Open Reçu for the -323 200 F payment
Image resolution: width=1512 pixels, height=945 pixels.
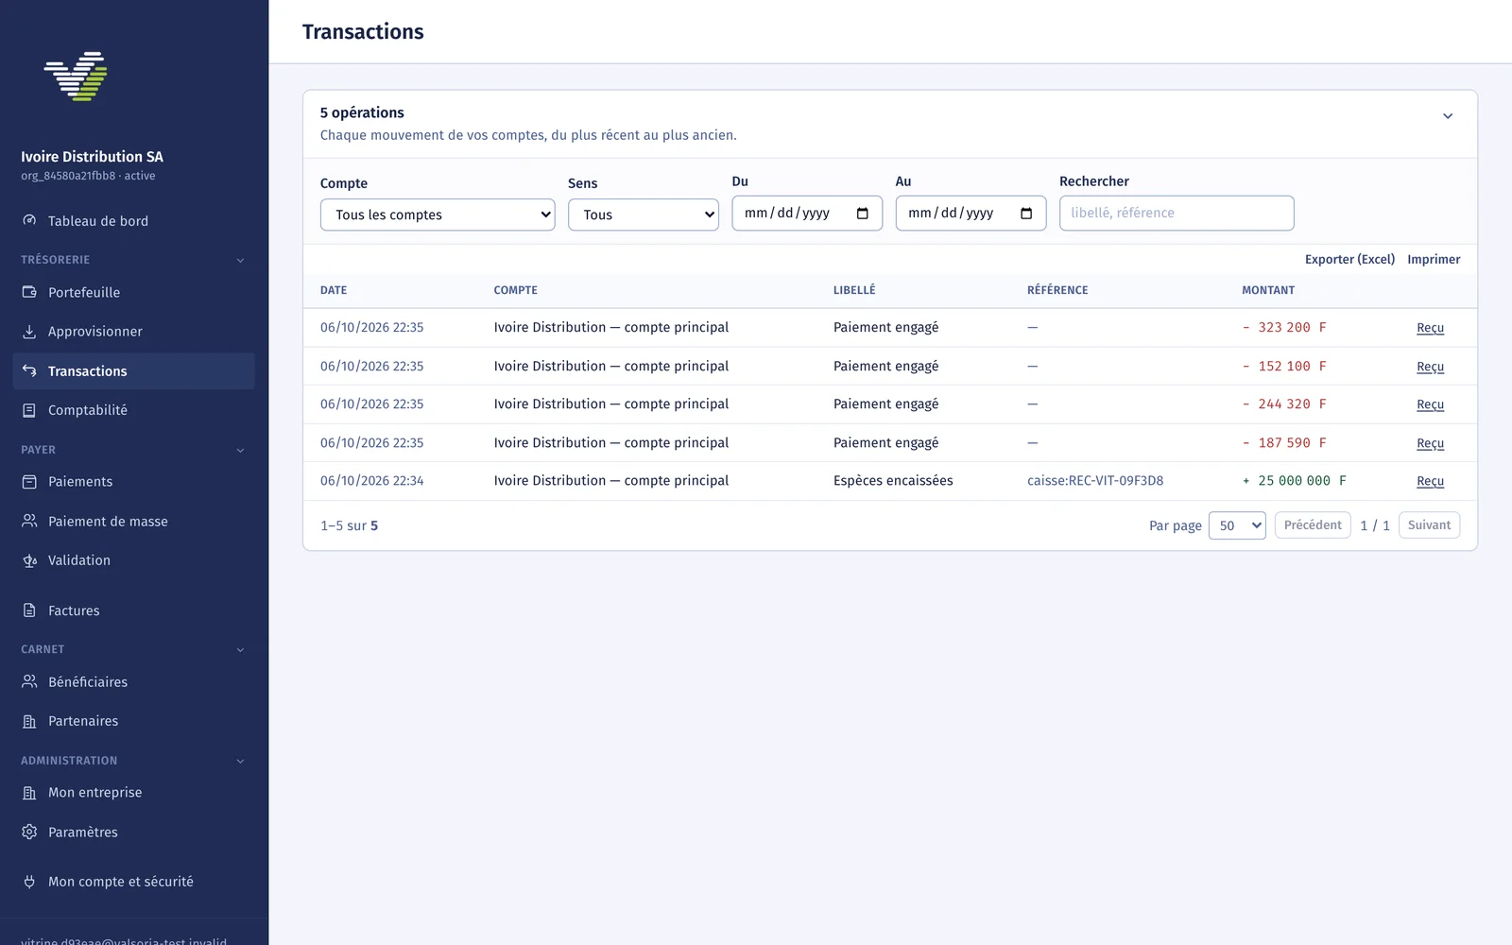pos(1430,328)
